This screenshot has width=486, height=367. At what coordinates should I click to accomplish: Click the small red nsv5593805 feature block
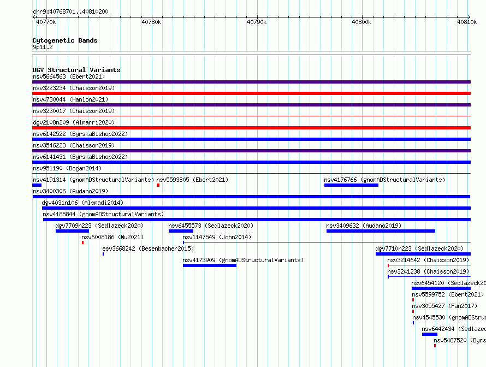tap(158, 185)
